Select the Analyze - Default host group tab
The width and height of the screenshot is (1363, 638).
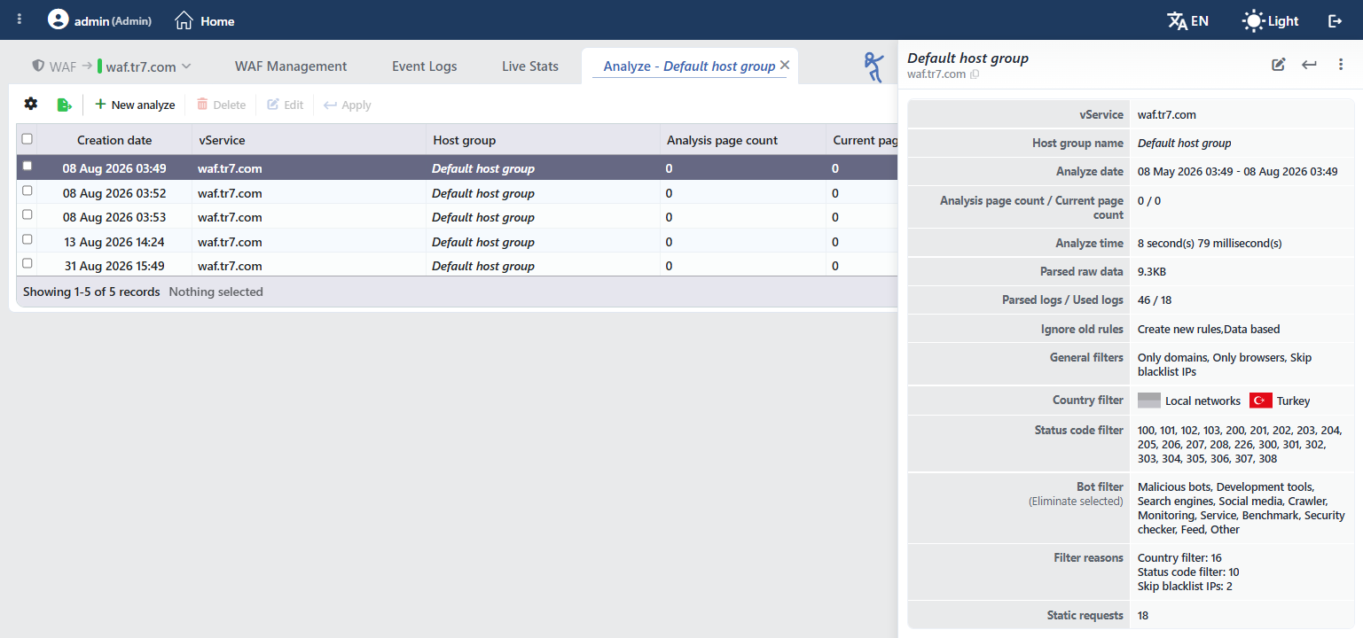point(689,66)
